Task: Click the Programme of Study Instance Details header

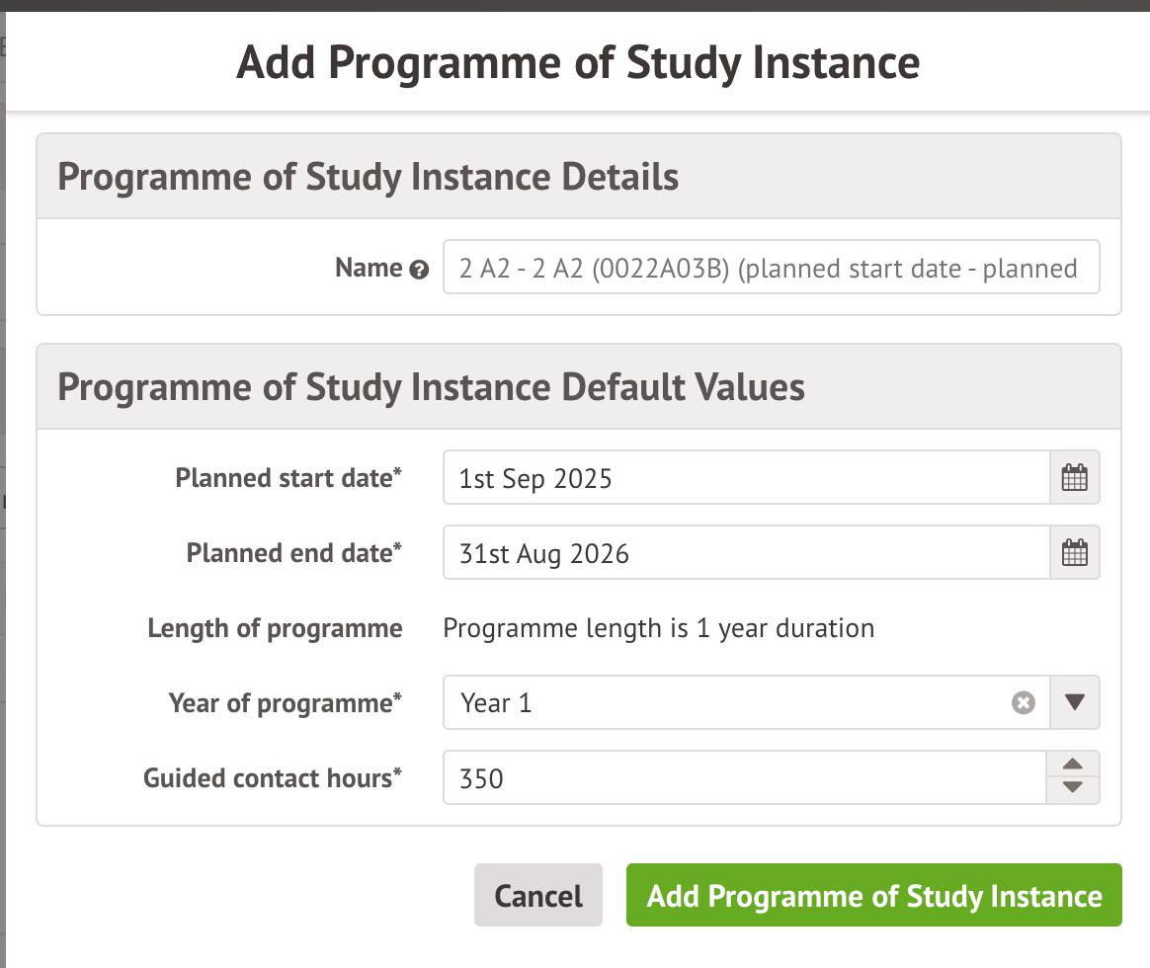Action: tap(369, 177)
